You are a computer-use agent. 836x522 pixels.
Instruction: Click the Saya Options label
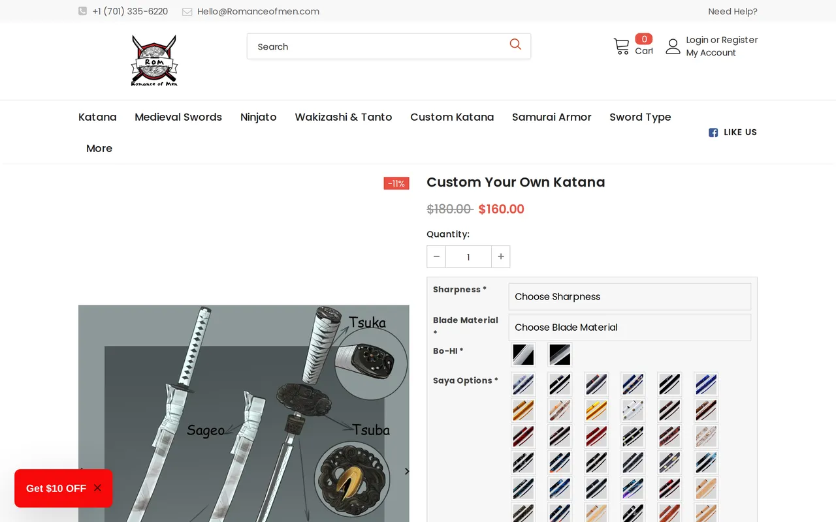pyautogui.click(x=466, y=380)
